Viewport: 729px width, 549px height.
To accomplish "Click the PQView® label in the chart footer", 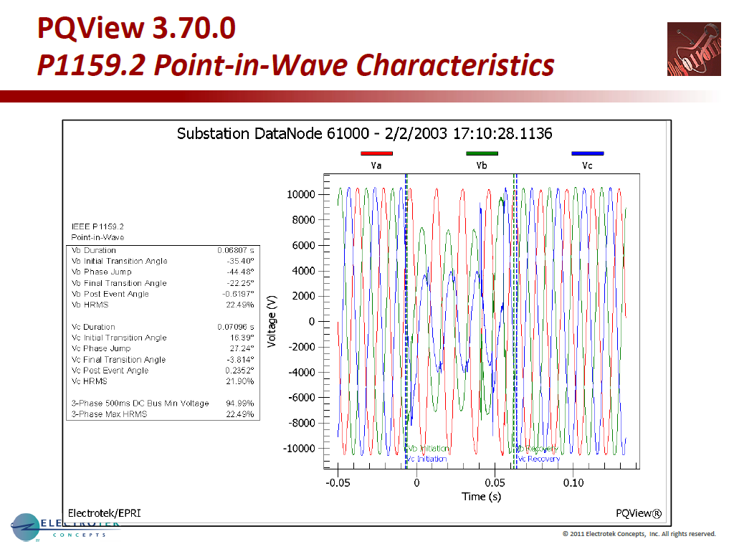I will [x=640, y=513].
